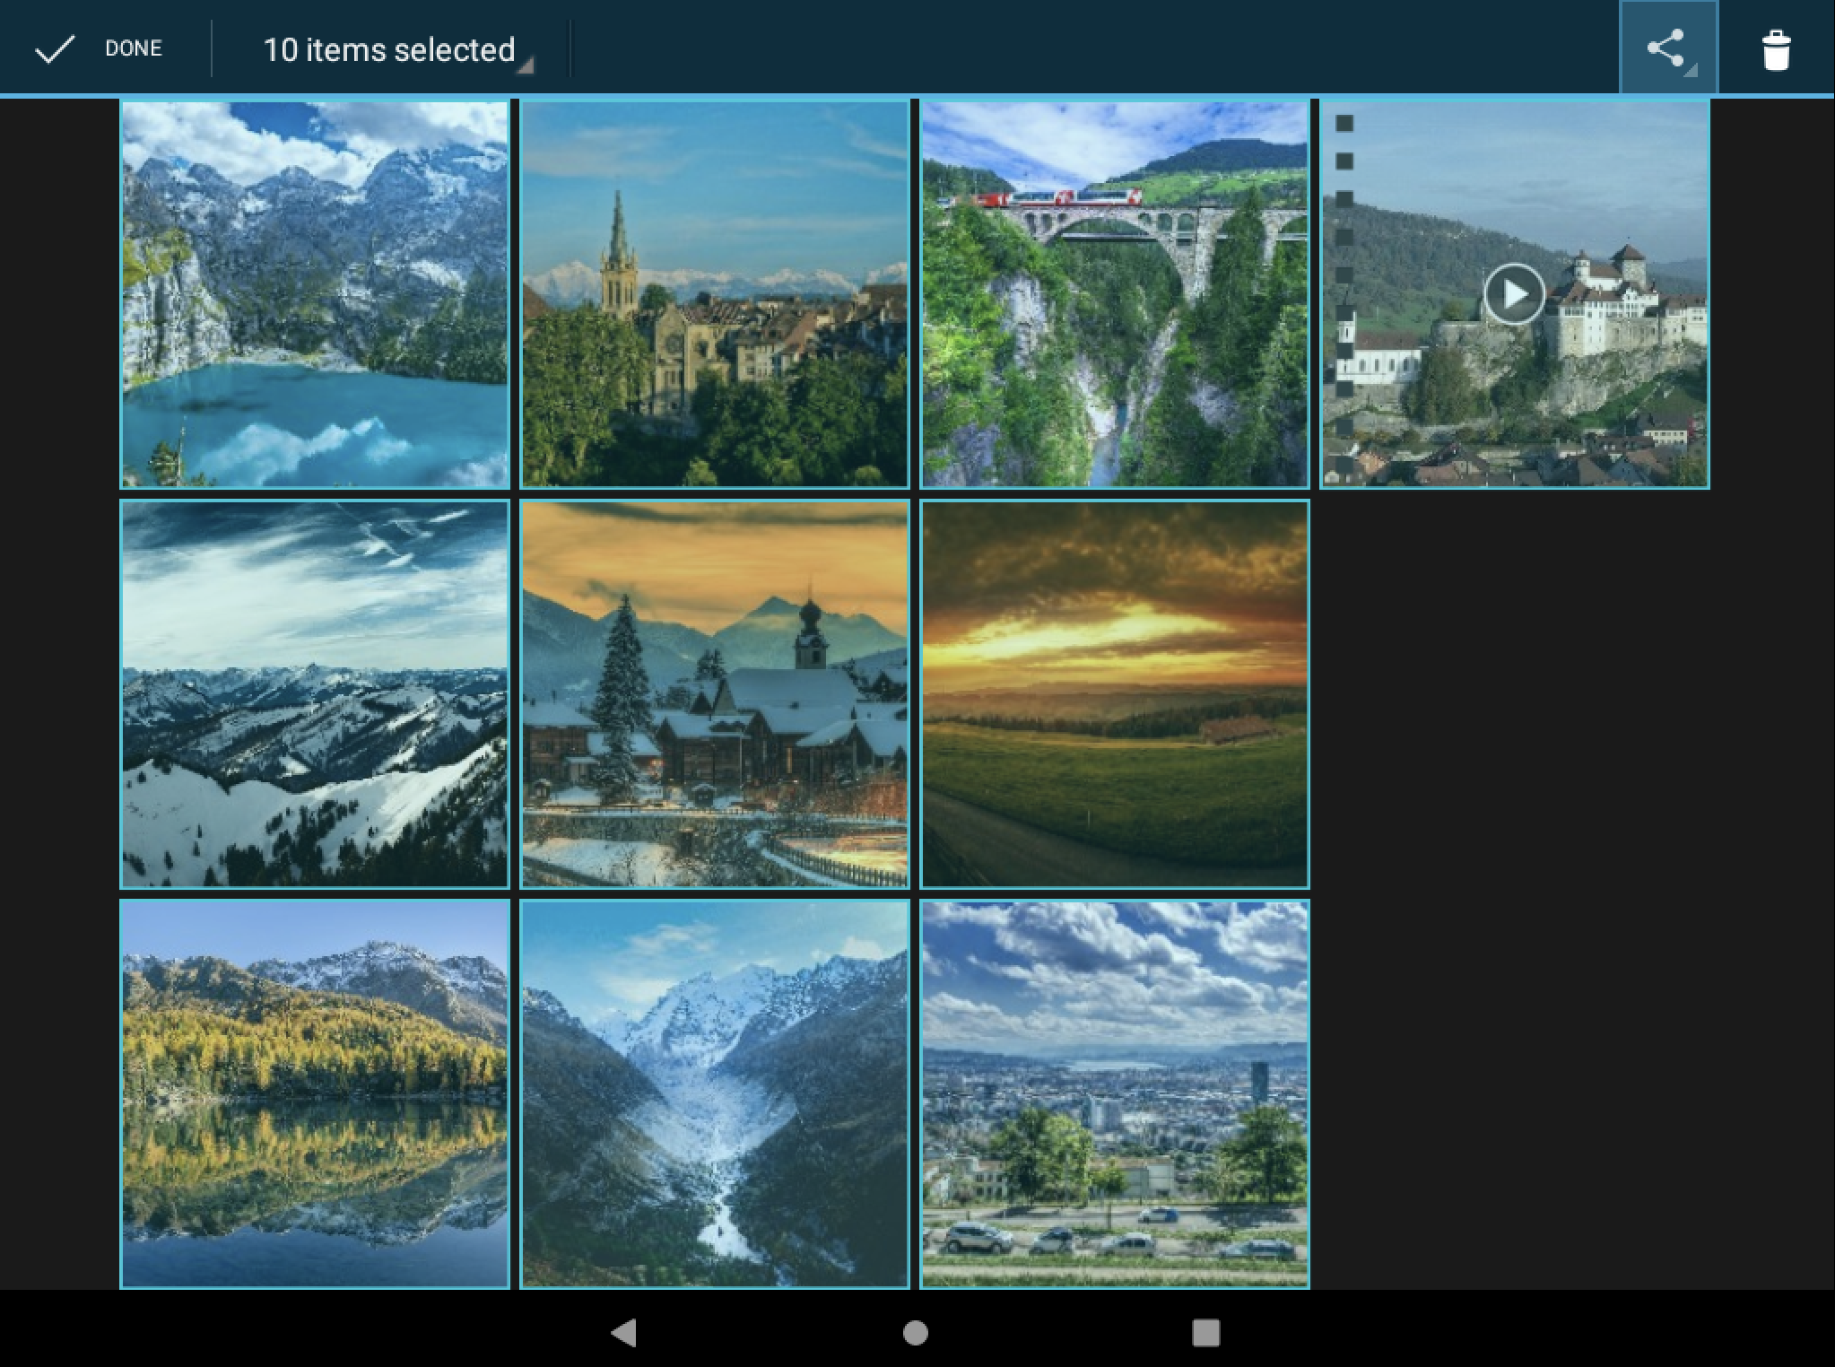Toggle selection of snowy mountain ridge photo

point(315,694)
